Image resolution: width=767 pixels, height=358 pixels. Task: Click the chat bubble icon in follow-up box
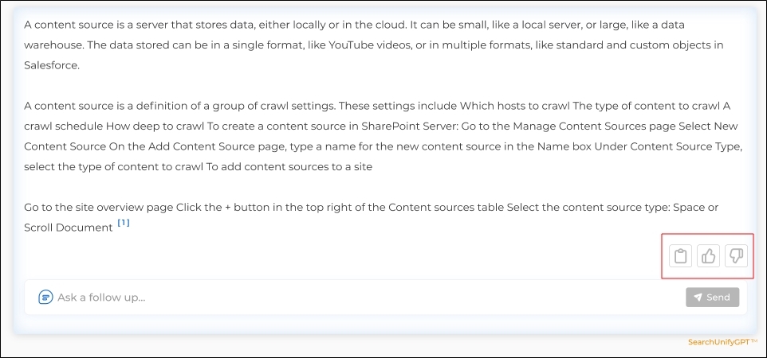pos(45,297)
